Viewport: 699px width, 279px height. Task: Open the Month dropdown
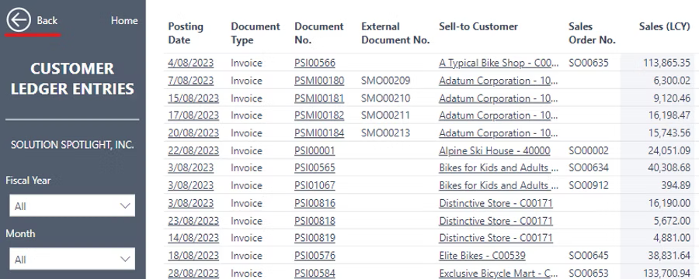(72, 259)
